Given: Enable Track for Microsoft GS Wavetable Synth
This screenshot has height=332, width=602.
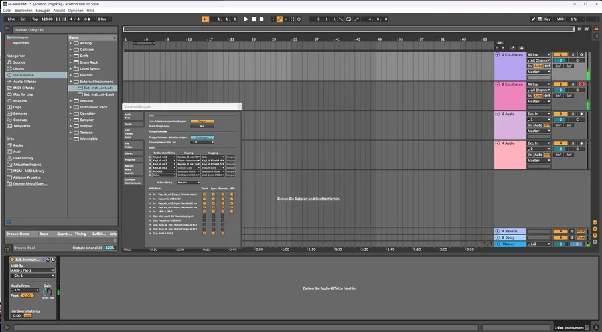Looking at the screenshot, I should (x=204, y=216).
